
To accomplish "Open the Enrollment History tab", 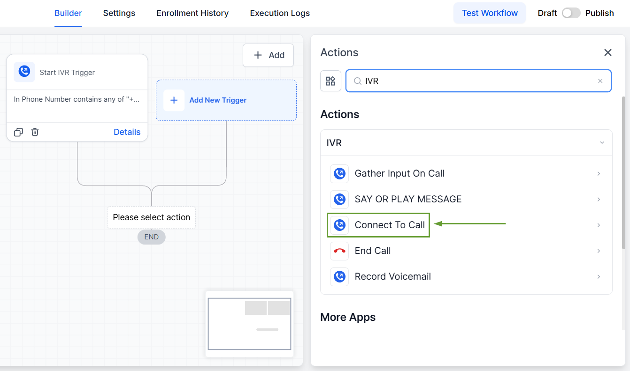I will (x=192, y=13).
